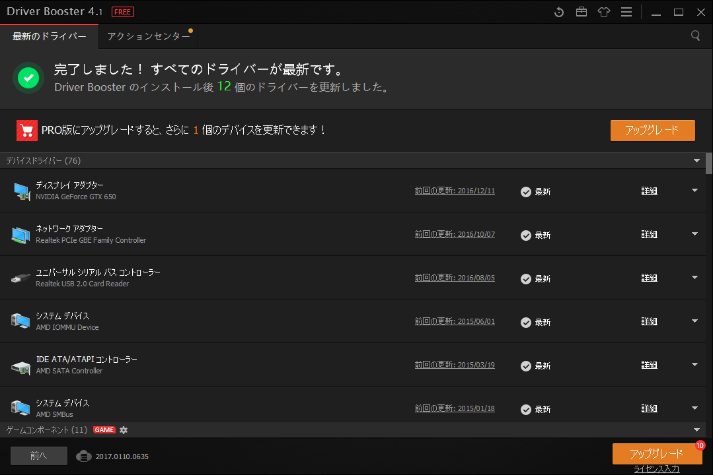This screenshot has width=713, height=475.
Task: Expand the ゲームコンポーネント (11) section
Action: (x=696, y=430)
